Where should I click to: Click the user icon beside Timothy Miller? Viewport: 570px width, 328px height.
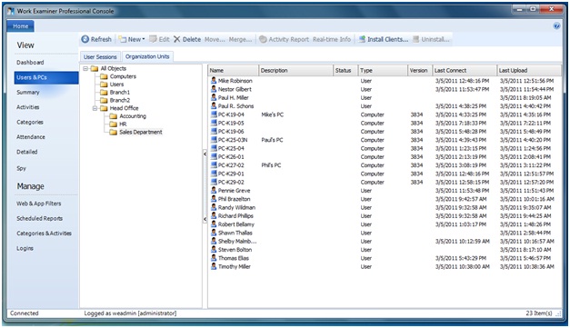pyautogui.click(x=214, y=266)
